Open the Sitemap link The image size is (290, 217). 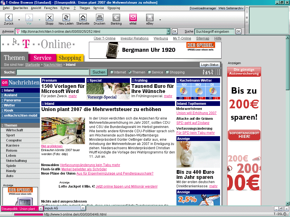pyautogui.click(x=203, y=38)
